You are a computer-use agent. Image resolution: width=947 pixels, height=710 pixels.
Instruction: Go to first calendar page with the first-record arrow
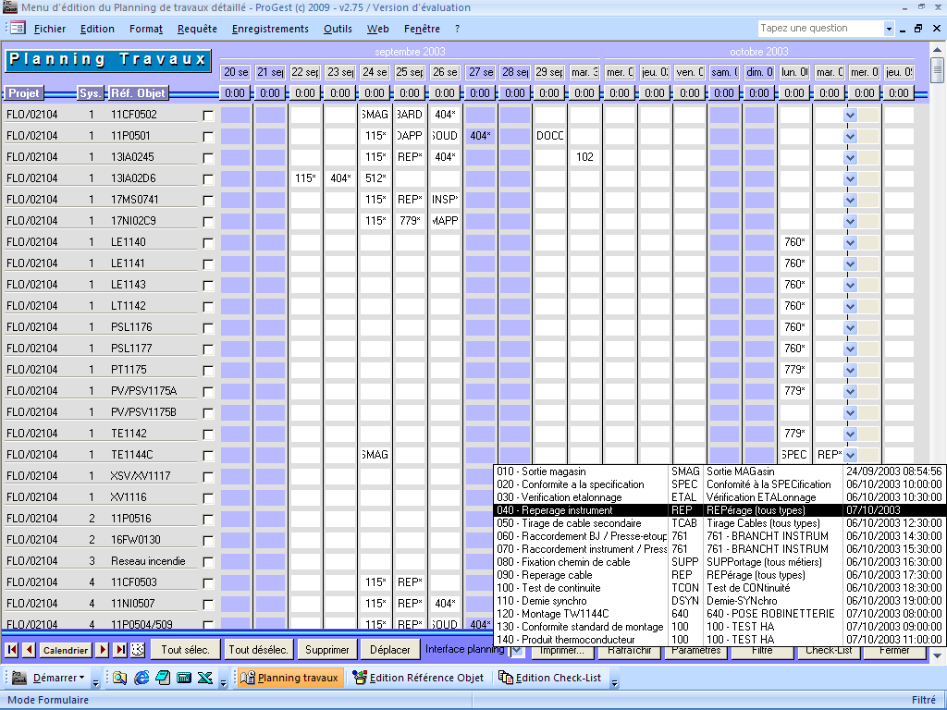click(x=11, y=650)
